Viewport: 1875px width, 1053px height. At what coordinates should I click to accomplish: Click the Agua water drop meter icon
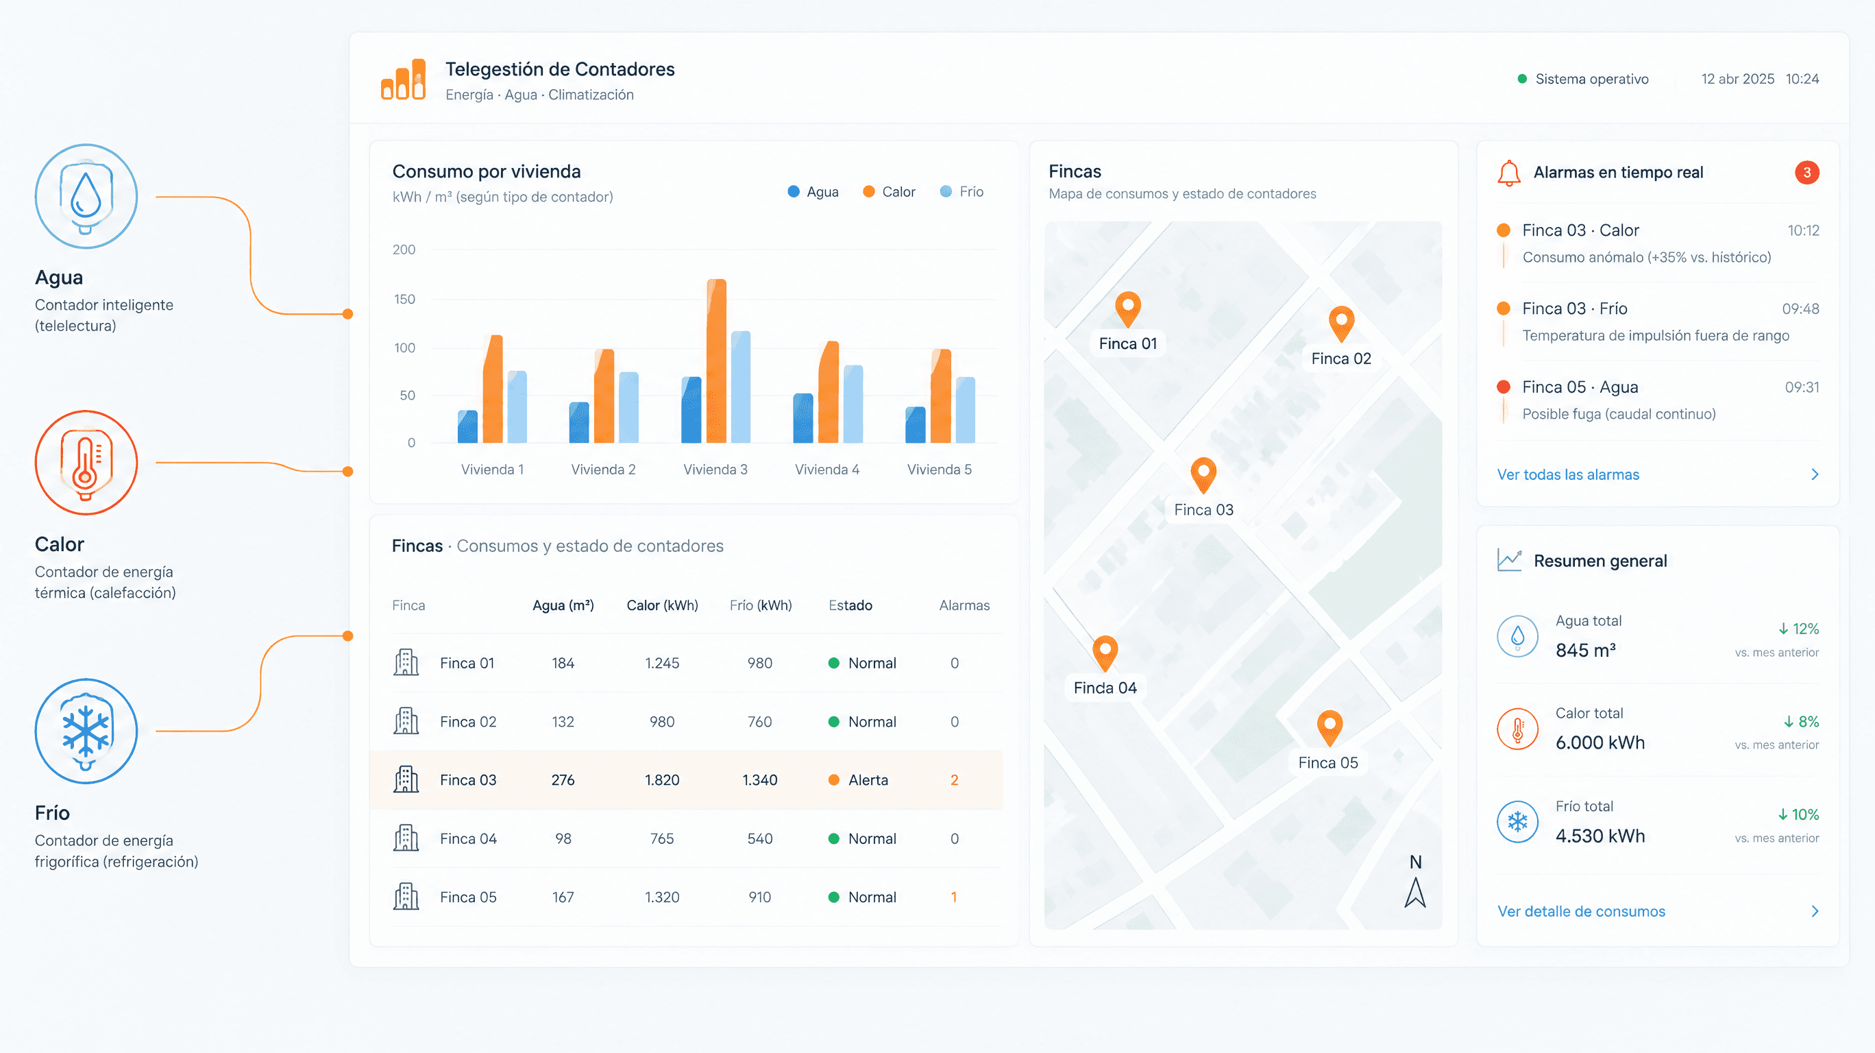click(x=86, y=196)
